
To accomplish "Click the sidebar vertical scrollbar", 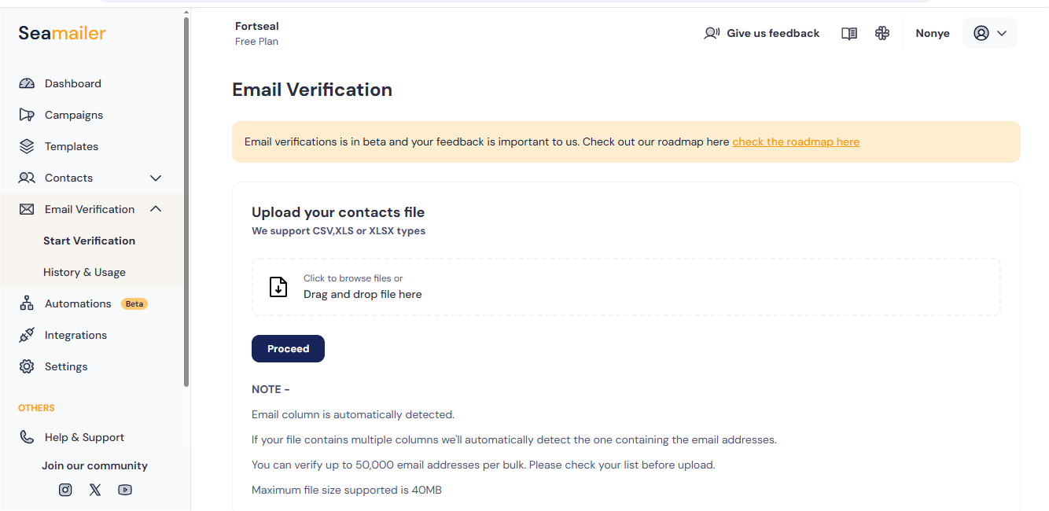I will [186, 202].
